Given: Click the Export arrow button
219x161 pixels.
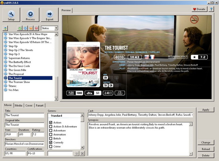Looking at the screenshot, I should [50, 15].
